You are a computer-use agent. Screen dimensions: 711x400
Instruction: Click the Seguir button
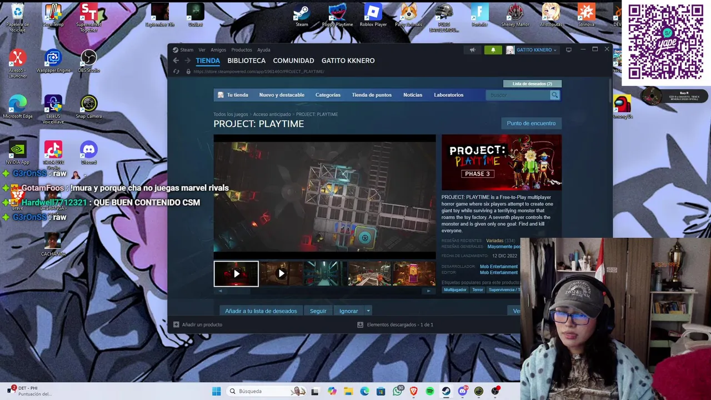pyautogui.click(x=318, y=311)
